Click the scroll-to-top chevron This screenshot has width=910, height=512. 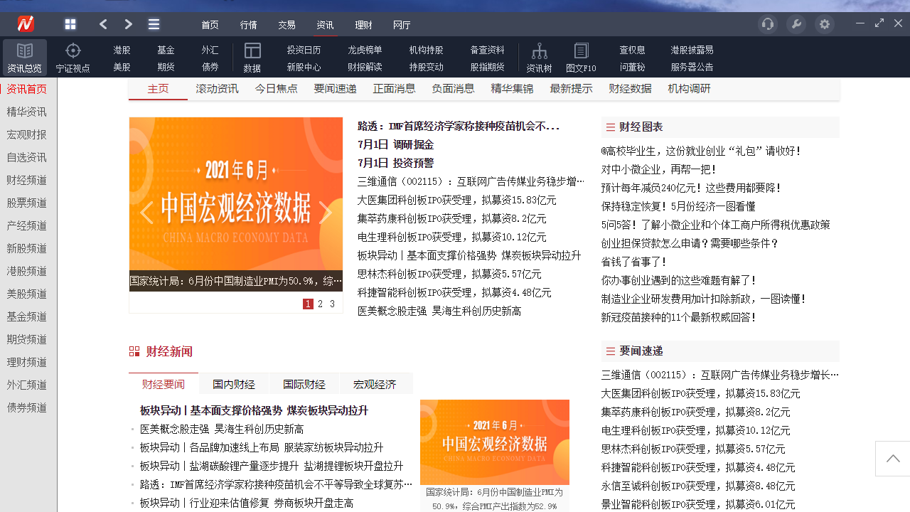pos(892,459)
